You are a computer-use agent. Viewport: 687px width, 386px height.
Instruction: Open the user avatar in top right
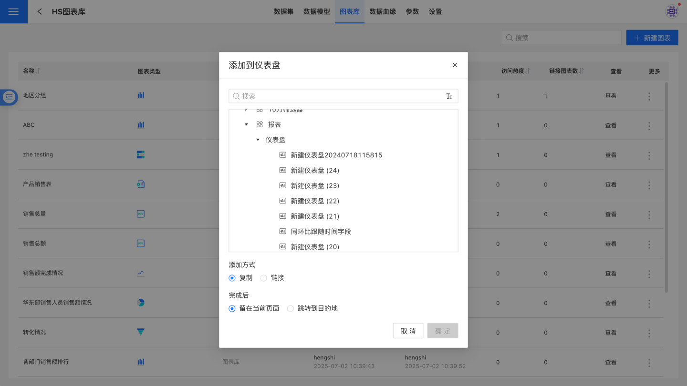[x=672, y=11]
